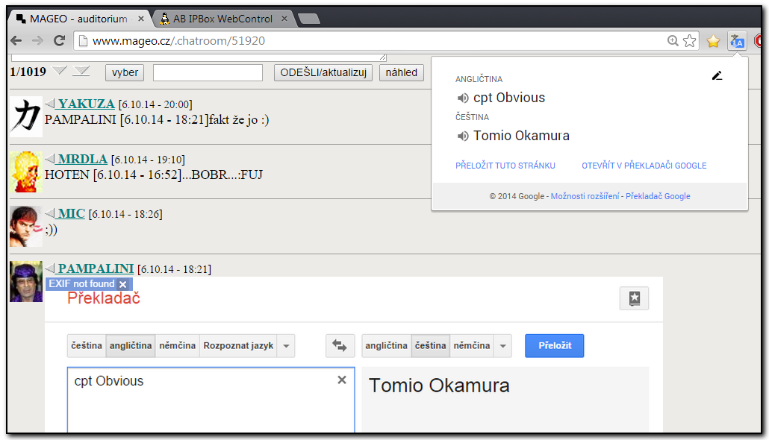Switch to AB IPBox WebControl tab
This screenshot has height=440, width=769.
222,19
